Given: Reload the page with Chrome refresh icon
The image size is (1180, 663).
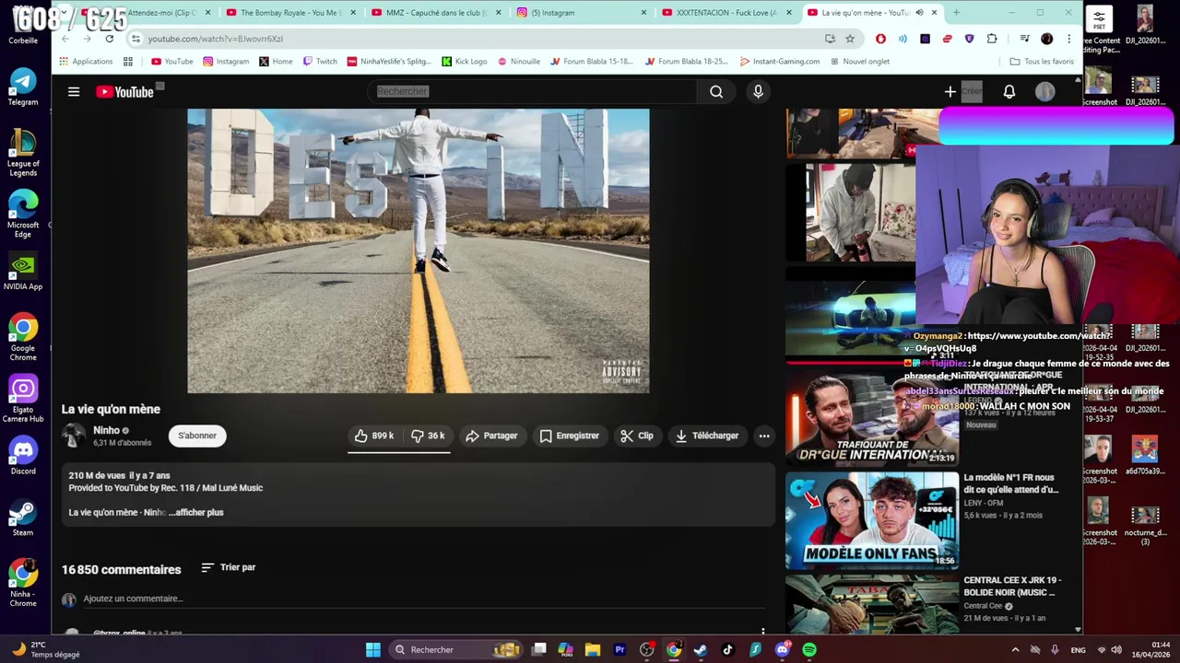Looking at the screenshot, I should (x=109, y=39).
